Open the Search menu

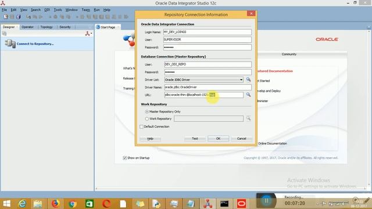click(x=35, y=10)
